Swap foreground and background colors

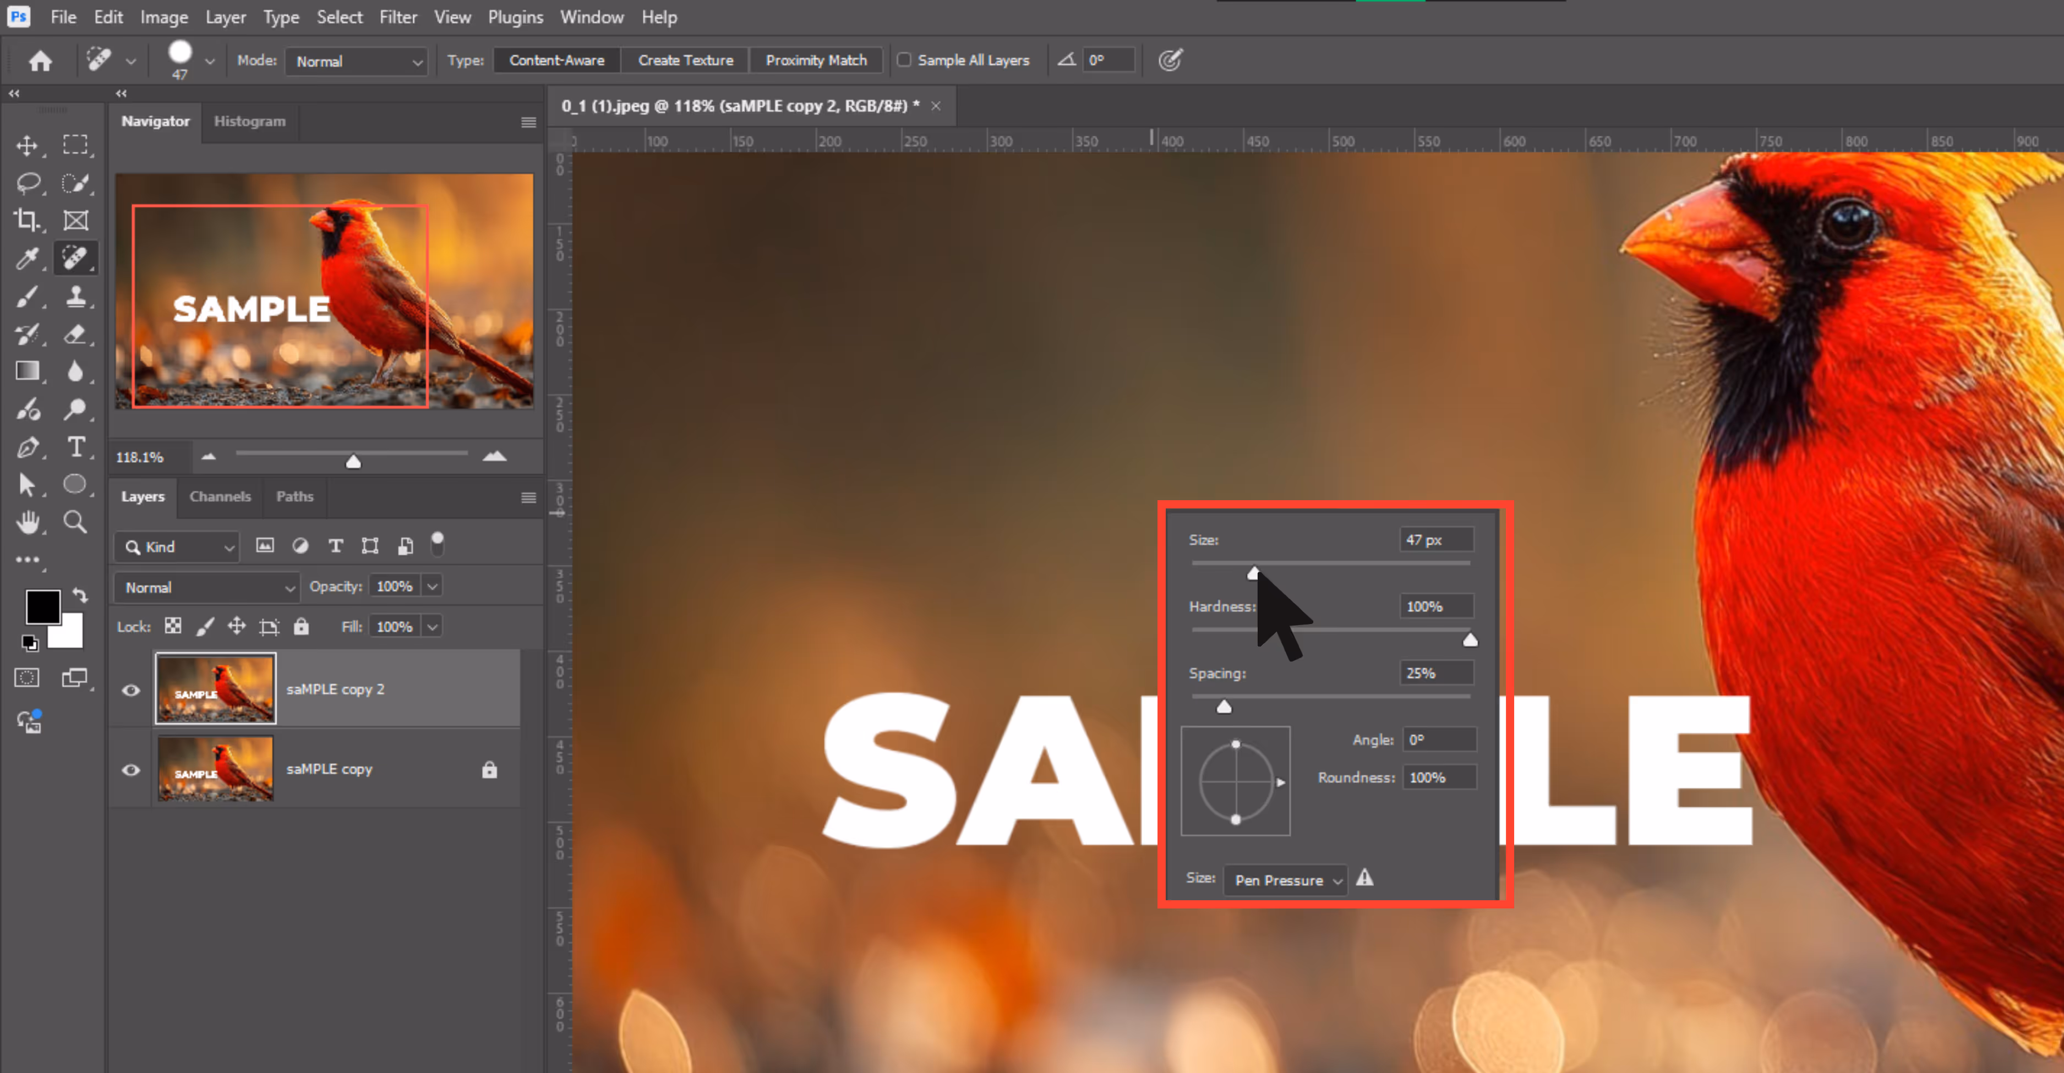point(80,595)
